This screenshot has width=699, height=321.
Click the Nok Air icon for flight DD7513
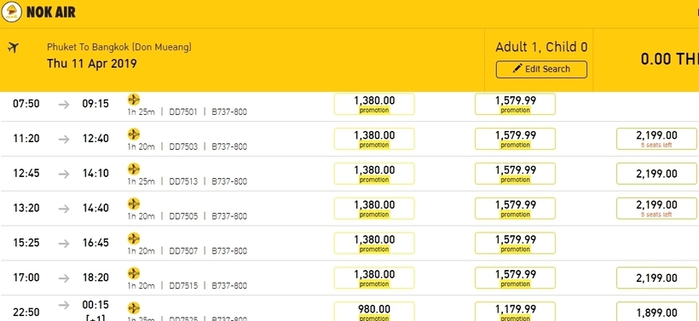[134, 169]
